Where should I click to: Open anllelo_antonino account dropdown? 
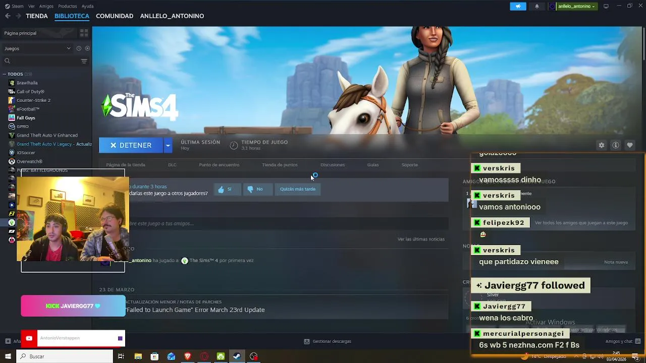[x=577, y=6]
